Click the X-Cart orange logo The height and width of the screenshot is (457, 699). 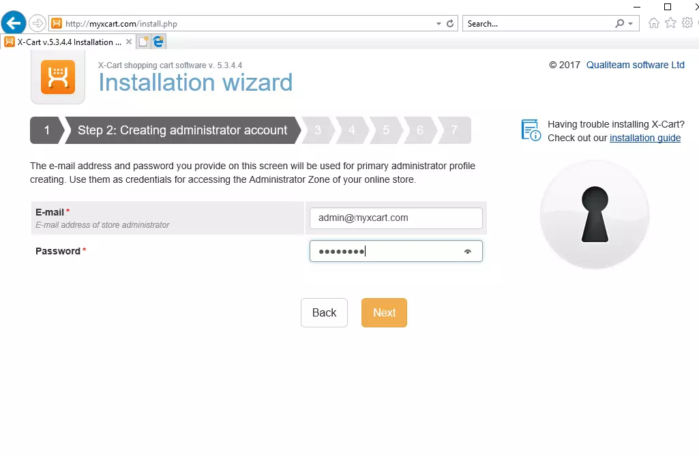pos(58,77)
